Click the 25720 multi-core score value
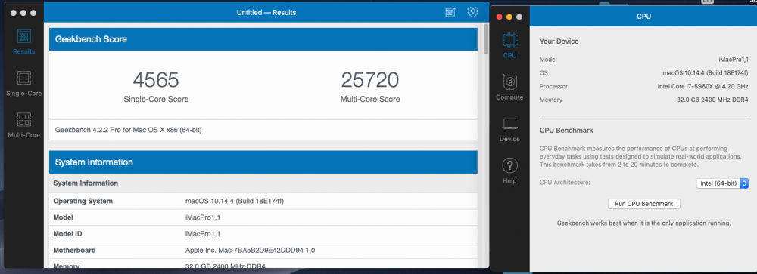This screenshot has width=757, height=274. pos(370,79)
